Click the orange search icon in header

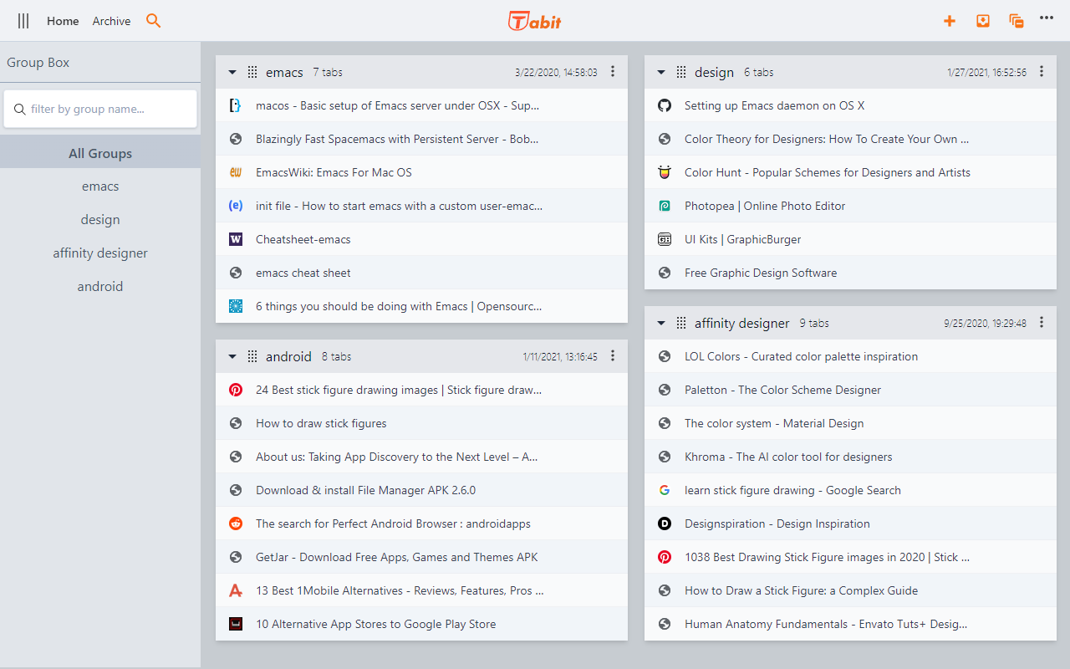coord(153,21)
